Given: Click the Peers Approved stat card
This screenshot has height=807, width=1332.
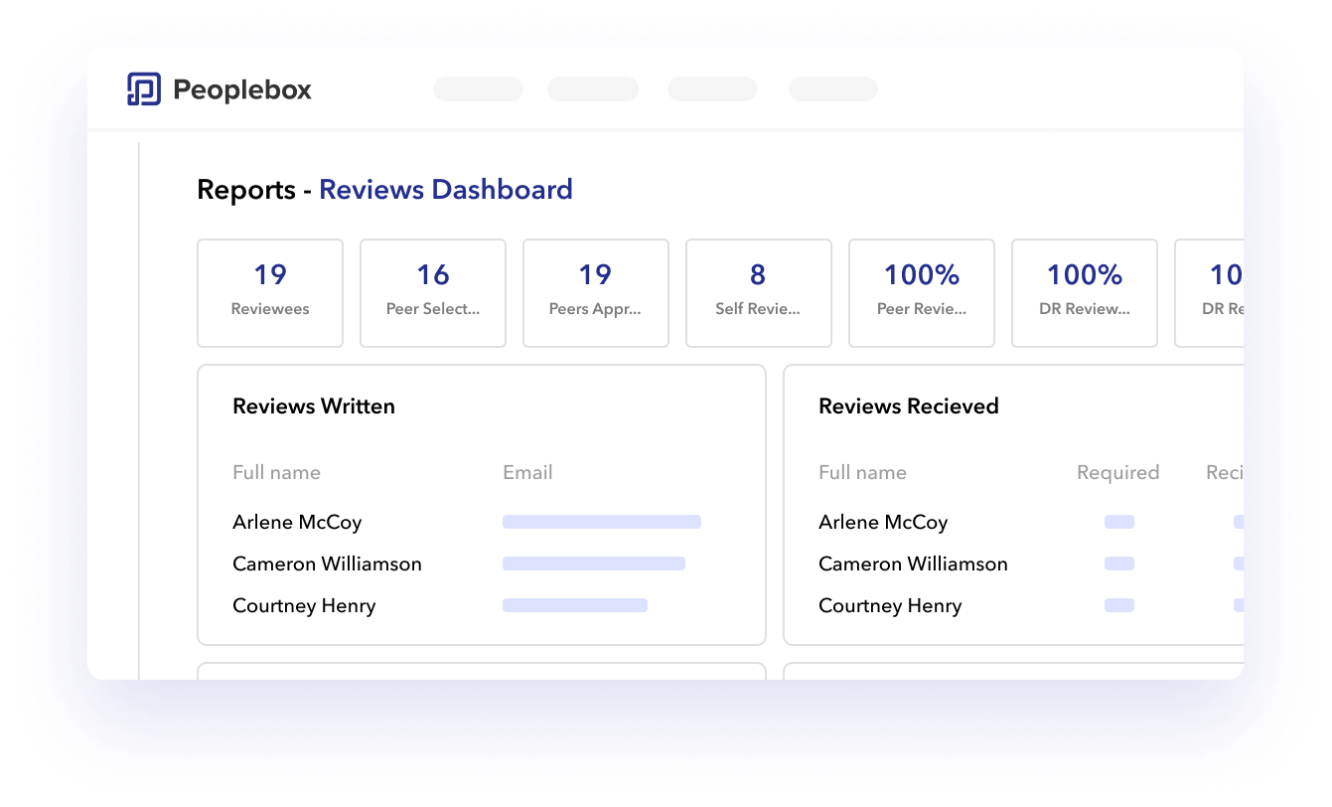Looking at the screenshot, I should (596, 292).
